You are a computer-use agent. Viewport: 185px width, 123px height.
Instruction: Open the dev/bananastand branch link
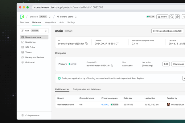pyautogui.click(x=65, y=105)
